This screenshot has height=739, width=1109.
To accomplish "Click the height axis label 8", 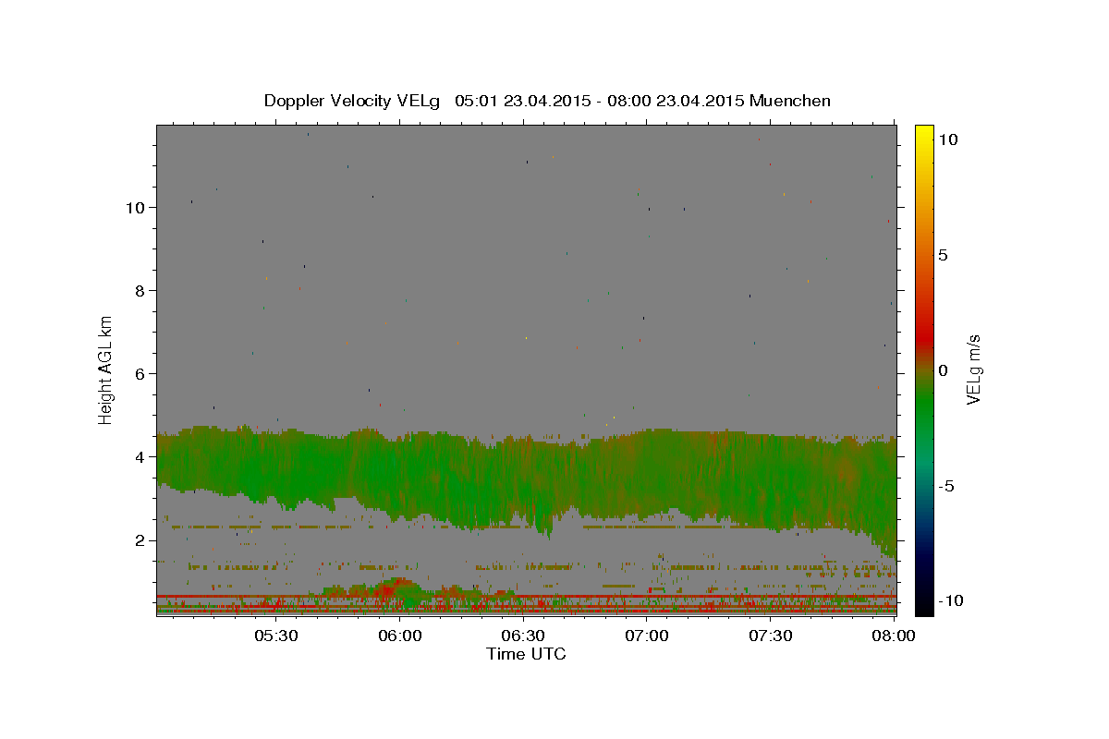I will pos(139,290).
